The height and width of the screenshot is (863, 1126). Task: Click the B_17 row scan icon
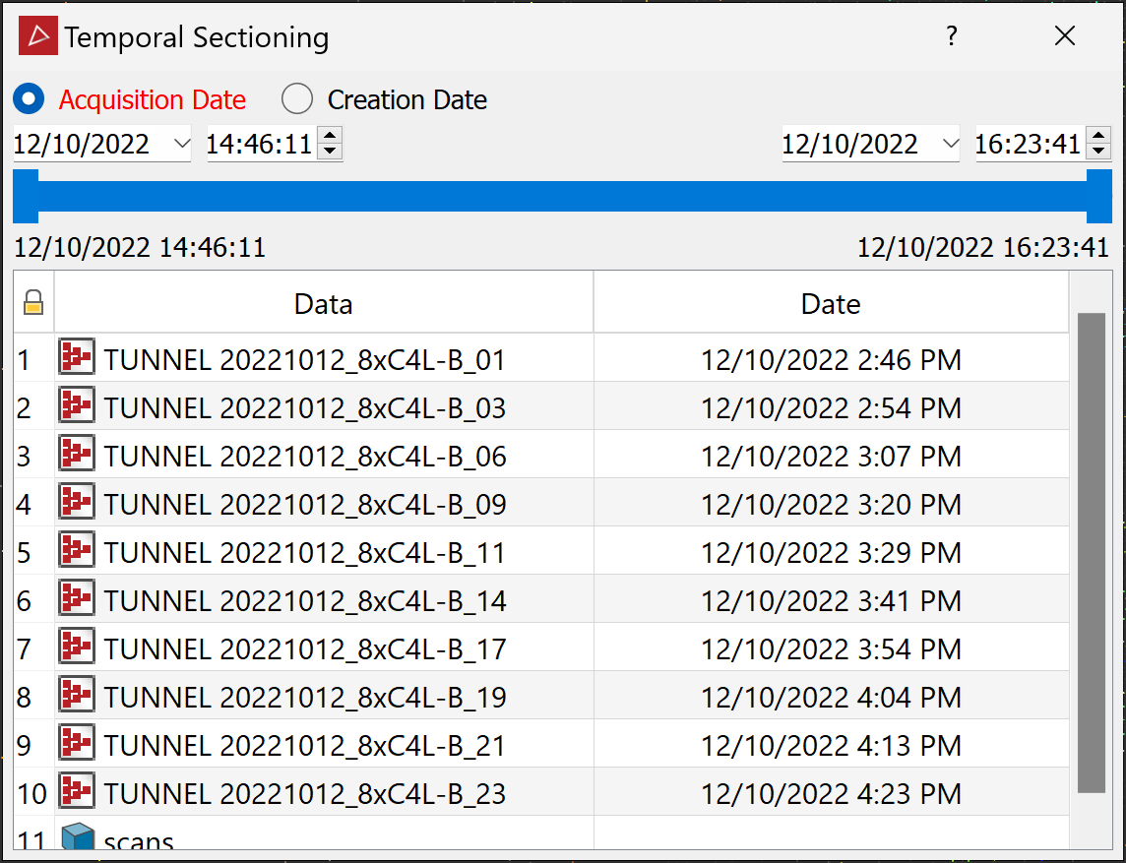pyautogui.click(x=76, y=647)
